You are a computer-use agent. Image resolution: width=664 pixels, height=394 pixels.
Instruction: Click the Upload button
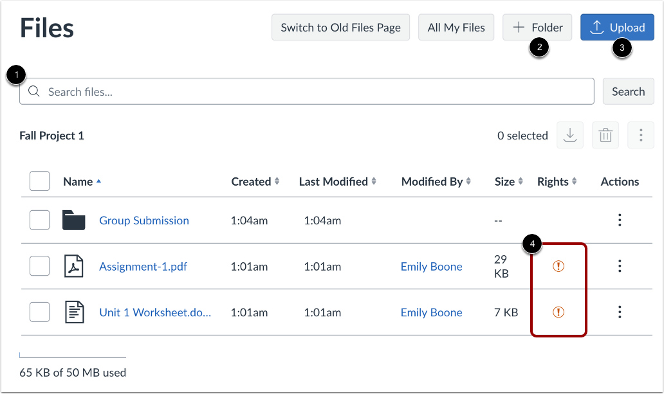click(x=617, y=27)
